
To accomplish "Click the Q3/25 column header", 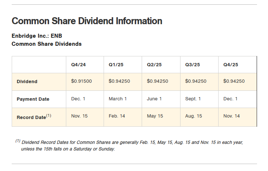I will (x=193, y=65).
